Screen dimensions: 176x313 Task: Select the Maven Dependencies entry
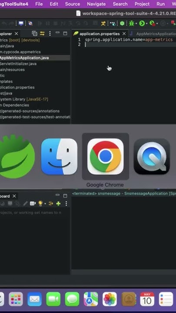15,105
